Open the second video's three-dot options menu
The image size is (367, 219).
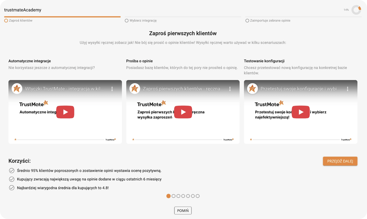[230, 89]
